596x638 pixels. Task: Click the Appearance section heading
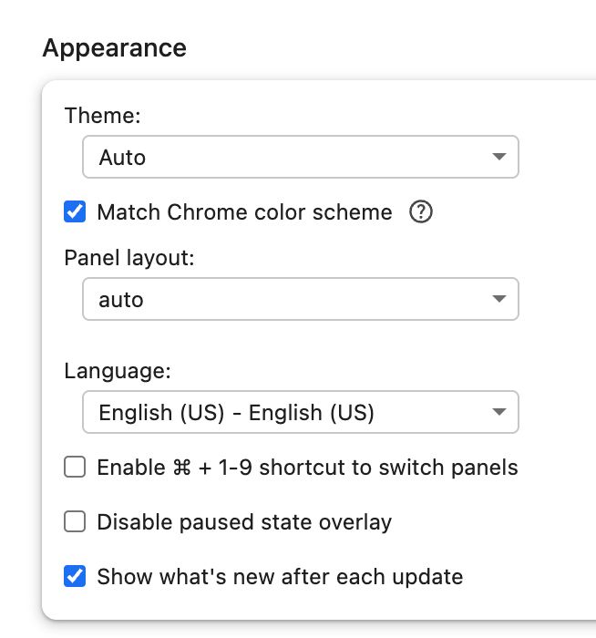point(115,47)
